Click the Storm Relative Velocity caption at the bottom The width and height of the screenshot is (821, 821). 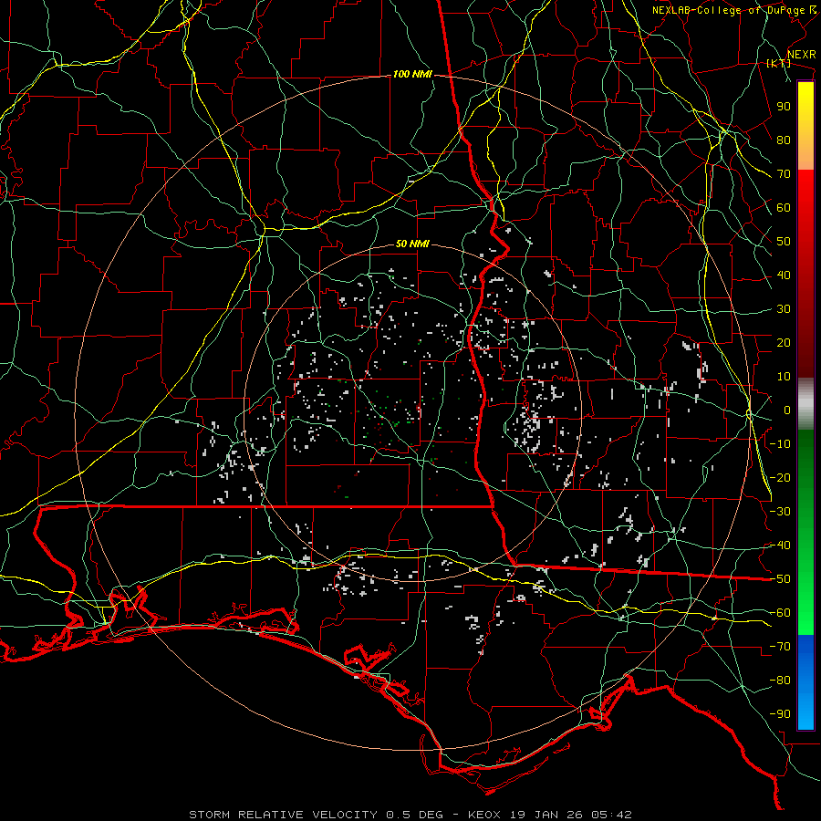point(410,815)
